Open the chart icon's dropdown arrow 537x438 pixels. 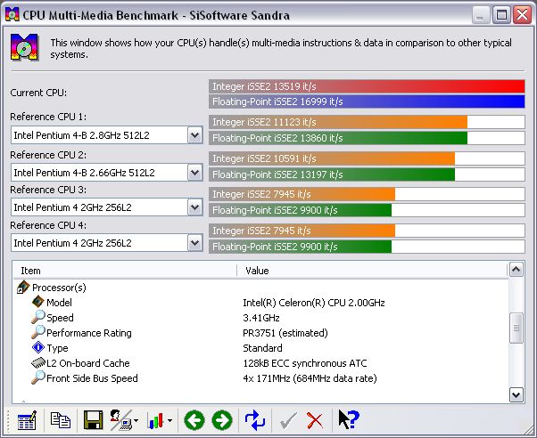(x=169, y=420)
